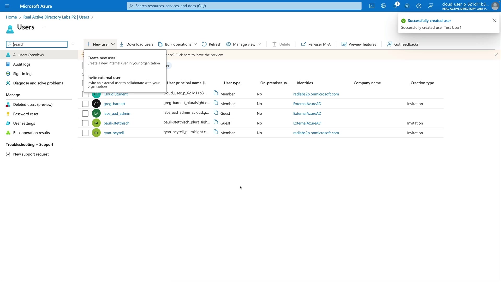
Task: Open the notifications bell icon
Action: pyautogui.click(x=395, y=6)
